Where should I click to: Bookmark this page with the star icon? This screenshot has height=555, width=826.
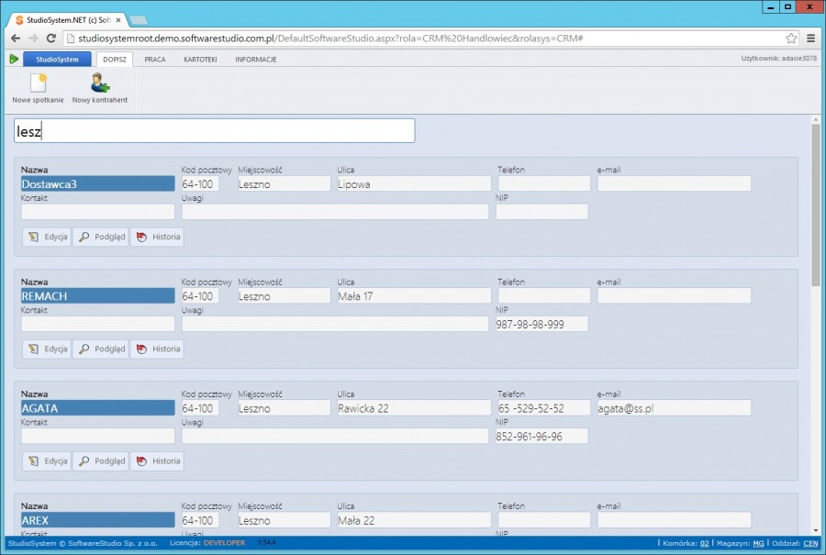tap(791, 39)
